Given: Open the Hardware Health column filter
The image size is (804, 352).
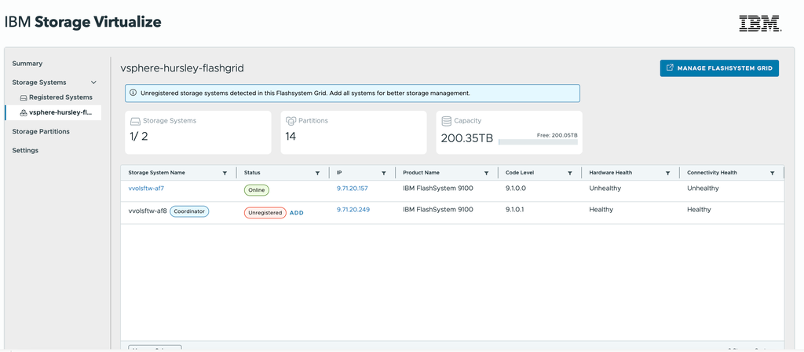Looking at the screenshot, I should (x=667, y=173).
